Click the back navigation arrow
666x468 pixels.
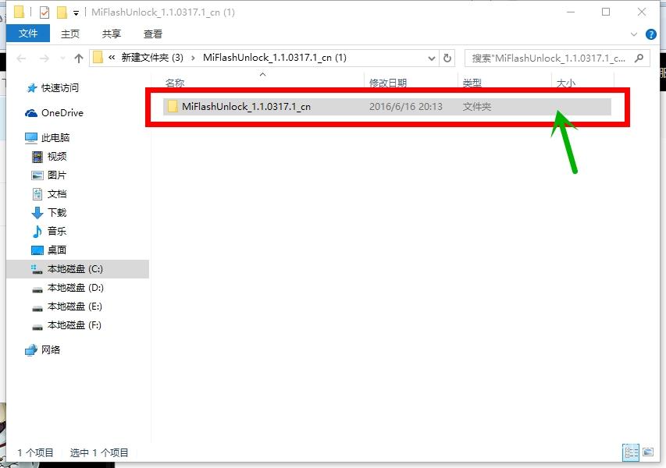click(22, 58)
